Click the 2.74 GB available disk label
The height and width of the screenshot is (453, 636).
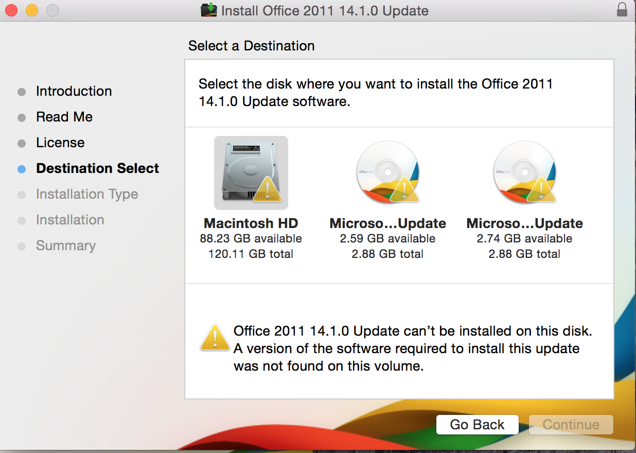coord(524,239)
